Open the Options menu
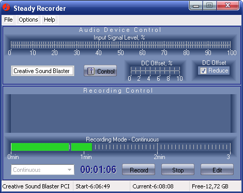Image resolution: width=243 pixels, height=193 pixels. [x=28, y=20]
